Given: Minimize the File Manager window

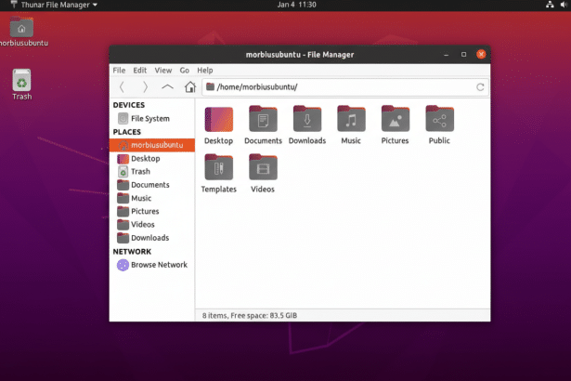Looking at the screenshot, I should 446,55.
